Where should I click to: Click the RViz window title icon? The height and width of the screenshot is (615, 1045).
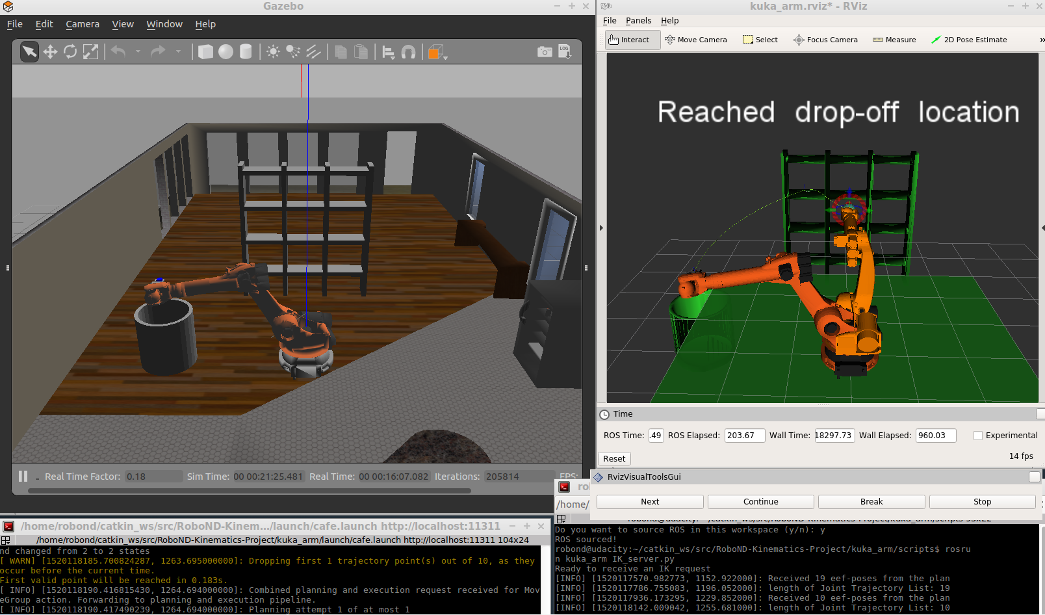click(606, 7)
